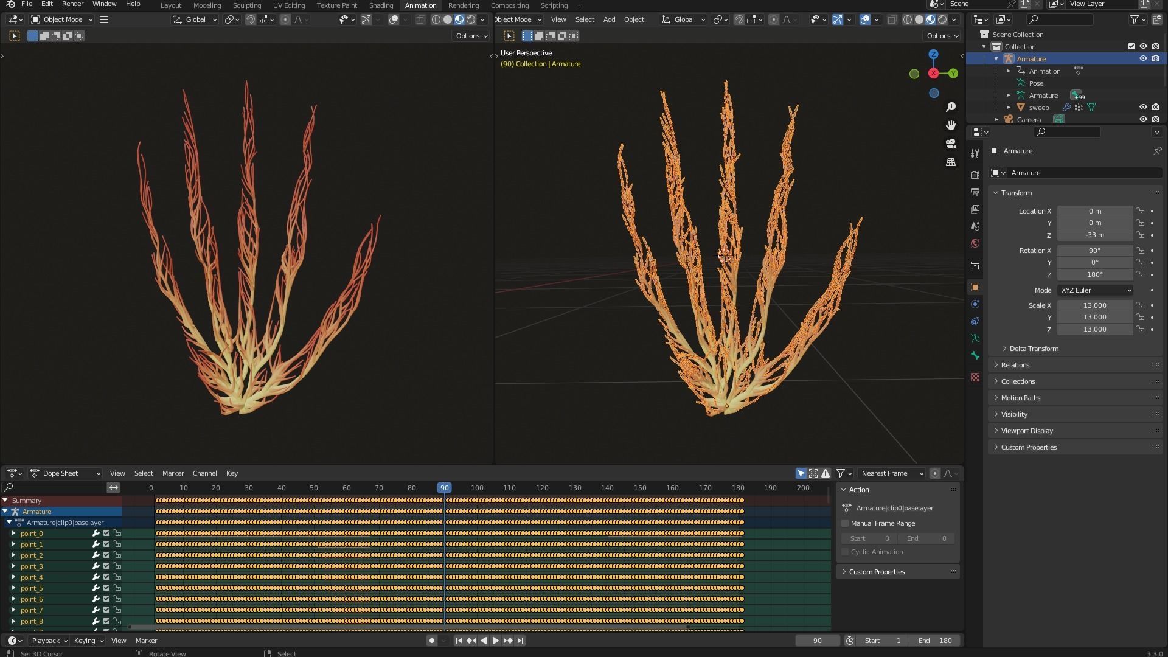Play animation in reverse
The image size is (1168, 657).
click(x=484, y=641)
